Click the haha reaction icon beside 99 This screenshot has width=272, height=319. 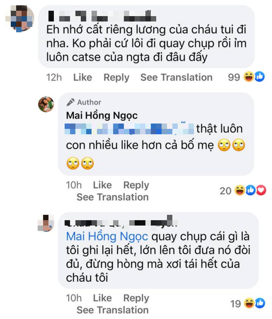coord(249,77)
